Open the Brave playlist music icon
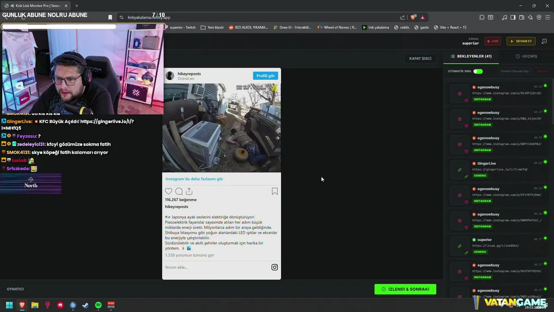This screenshot has height=312, width=554. [505, 17]
